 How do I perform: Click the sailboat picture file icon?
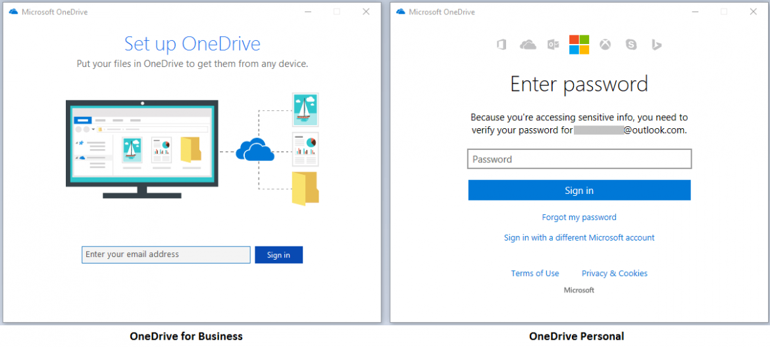pyautogui.click(x=305, y=109)
